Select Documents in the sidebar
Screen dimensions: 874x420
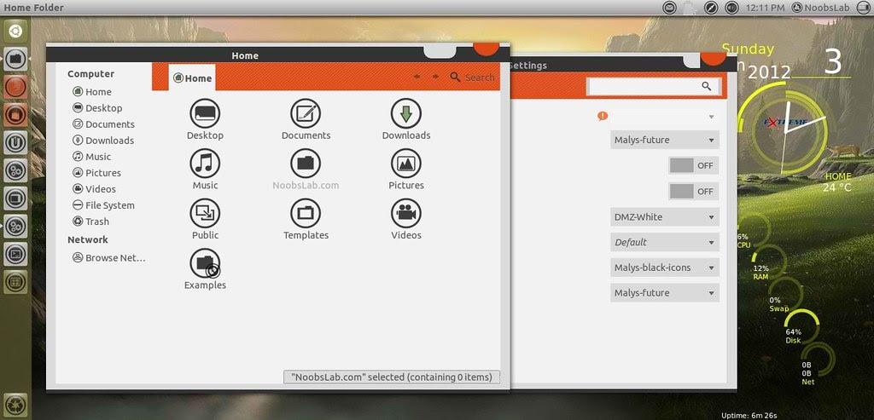[103, 124]
